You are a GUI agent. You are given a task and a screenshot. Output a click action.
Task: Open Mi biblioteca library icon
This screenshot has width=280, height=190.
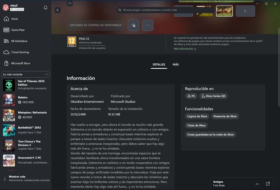coord(6,41)
